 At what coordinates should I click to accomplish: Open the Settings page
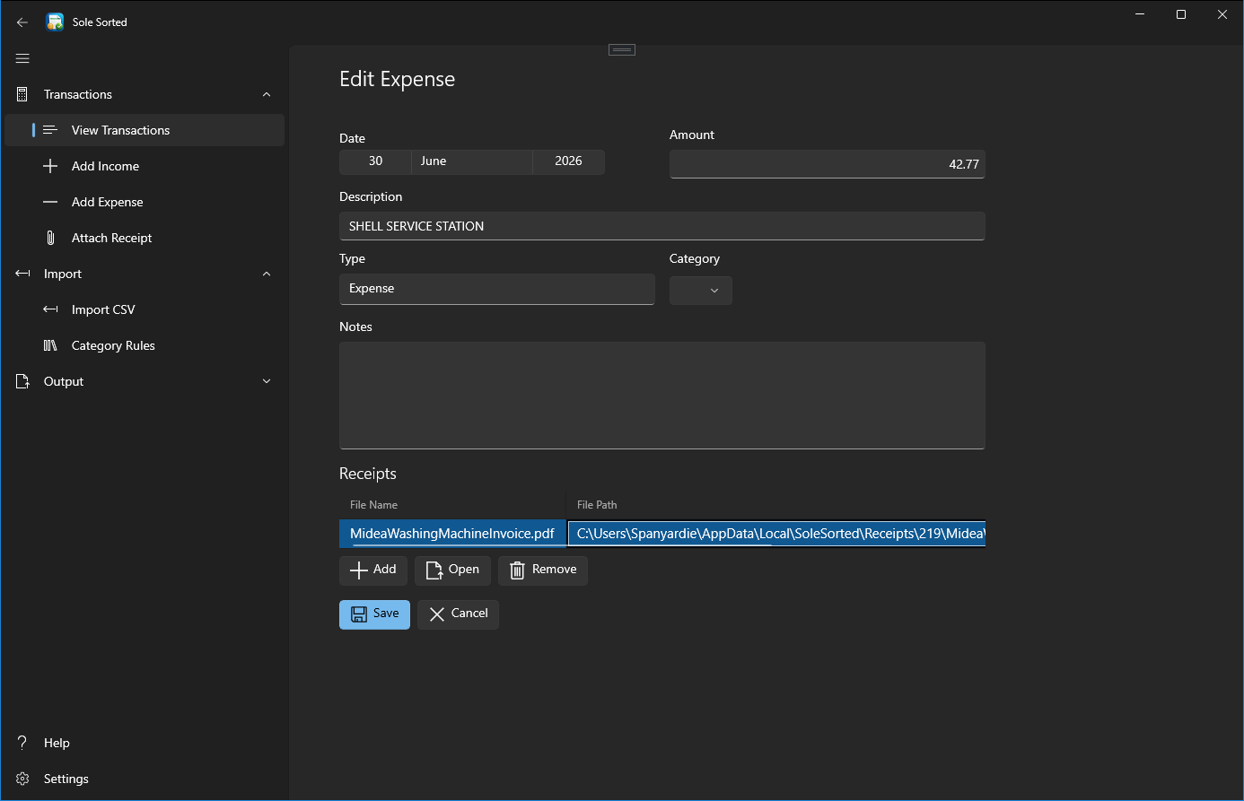(145, 779)
